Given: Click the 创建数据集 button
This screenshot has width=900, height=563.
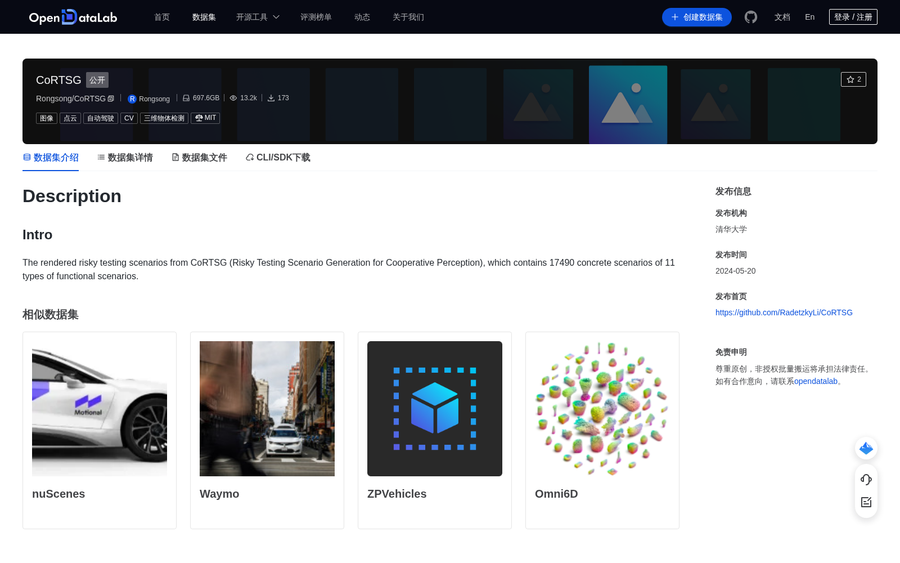Looking at the screenshot, I should click(697, 17).
